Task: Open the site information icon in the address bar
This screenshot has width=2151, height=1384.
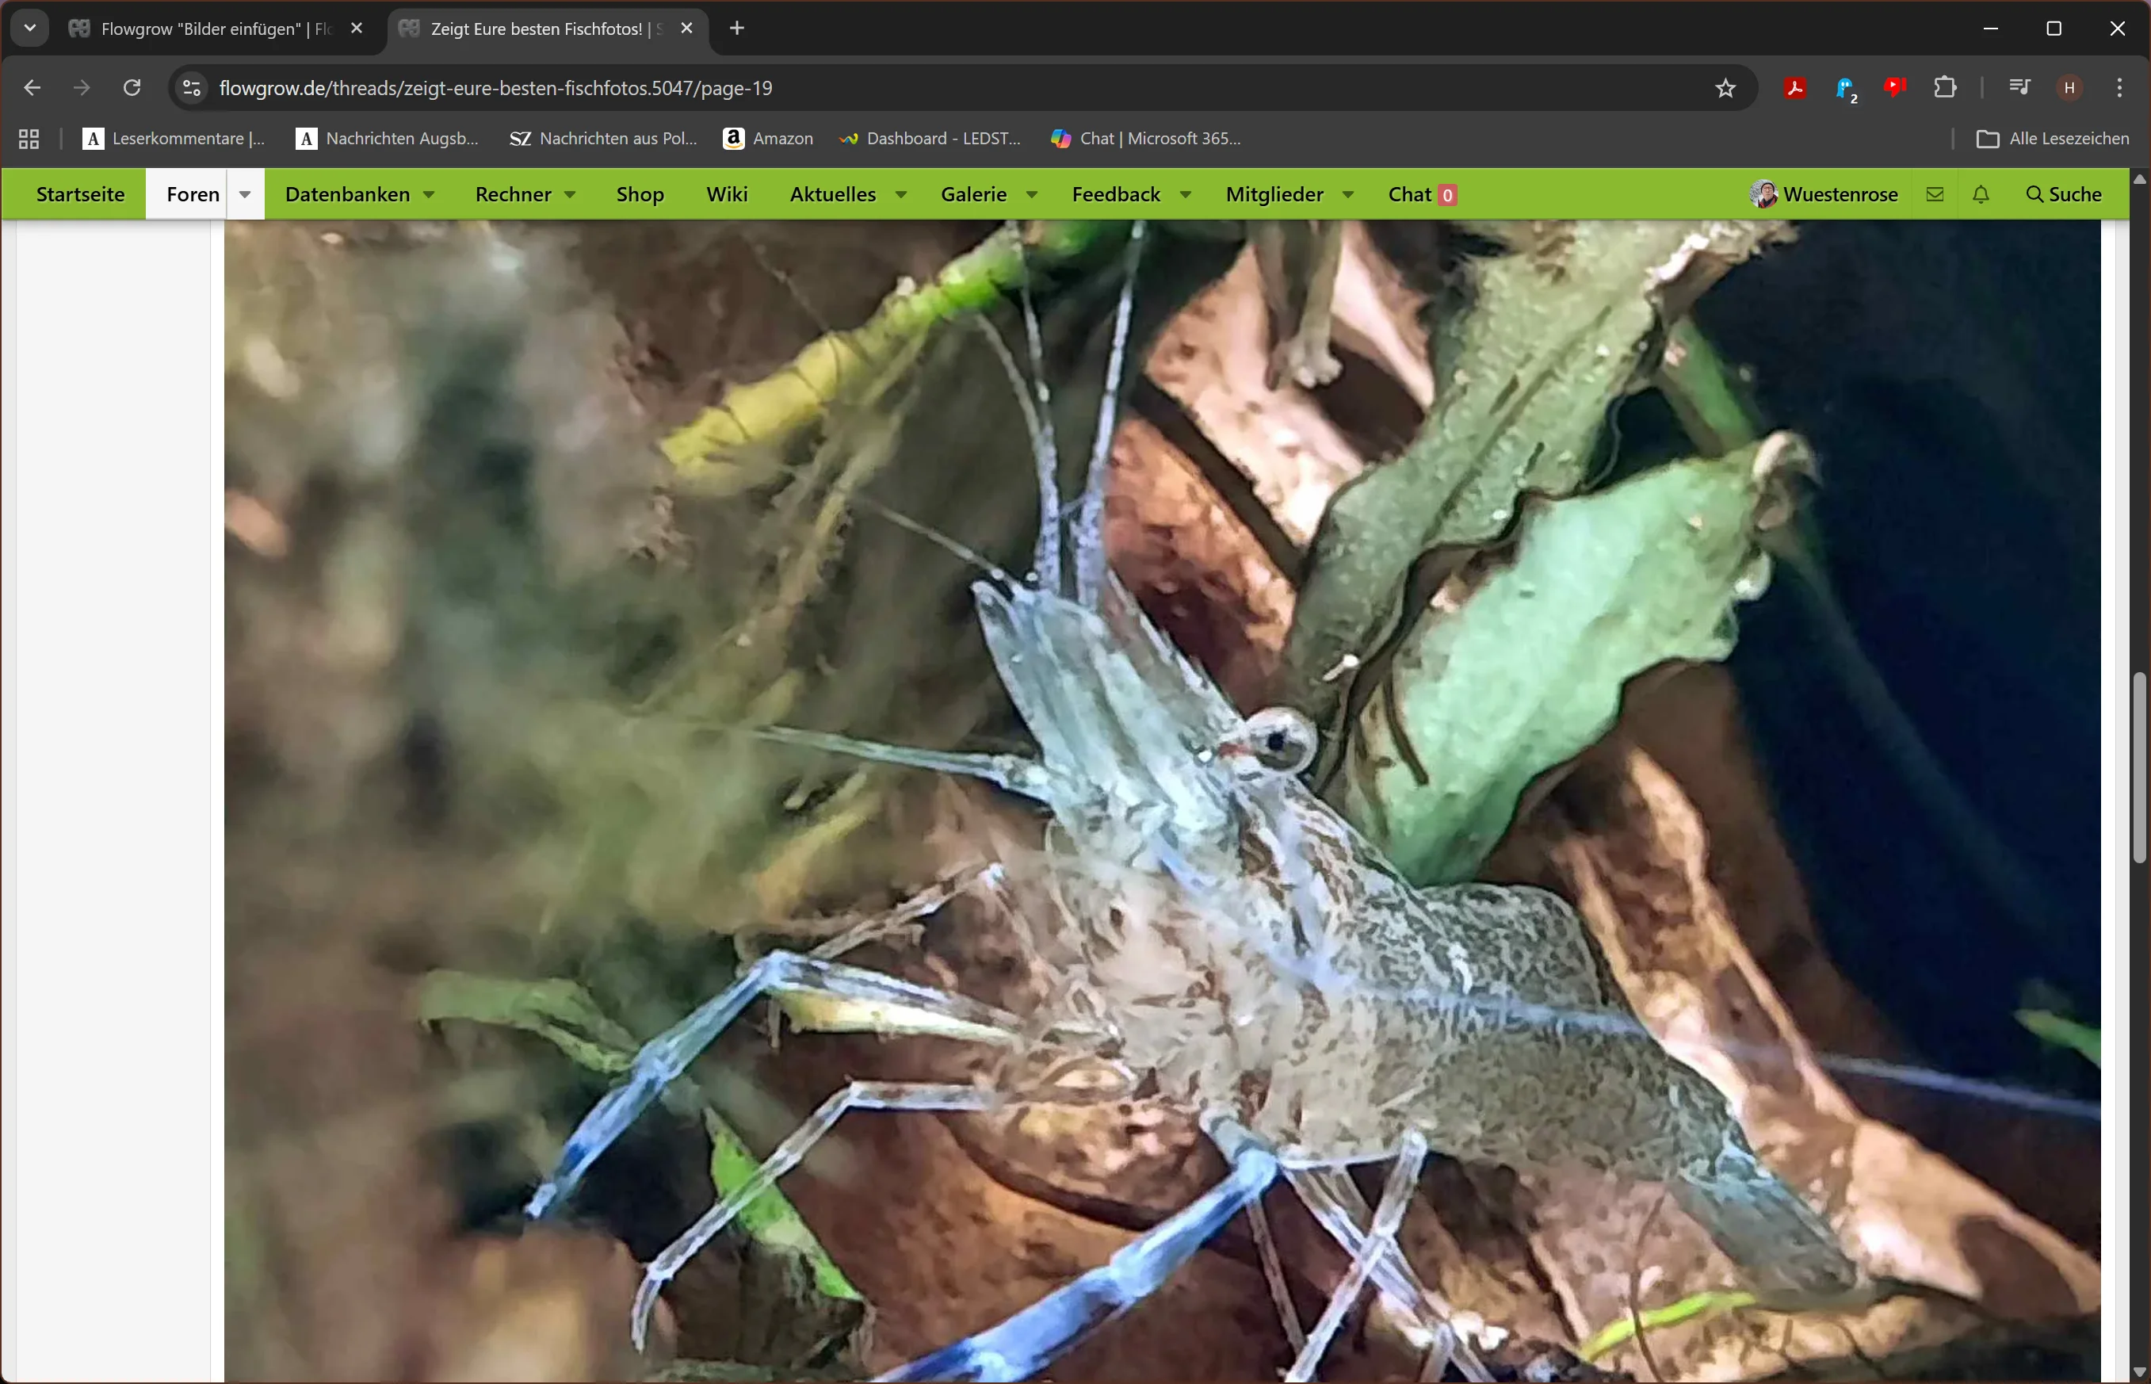Action: 191,88
